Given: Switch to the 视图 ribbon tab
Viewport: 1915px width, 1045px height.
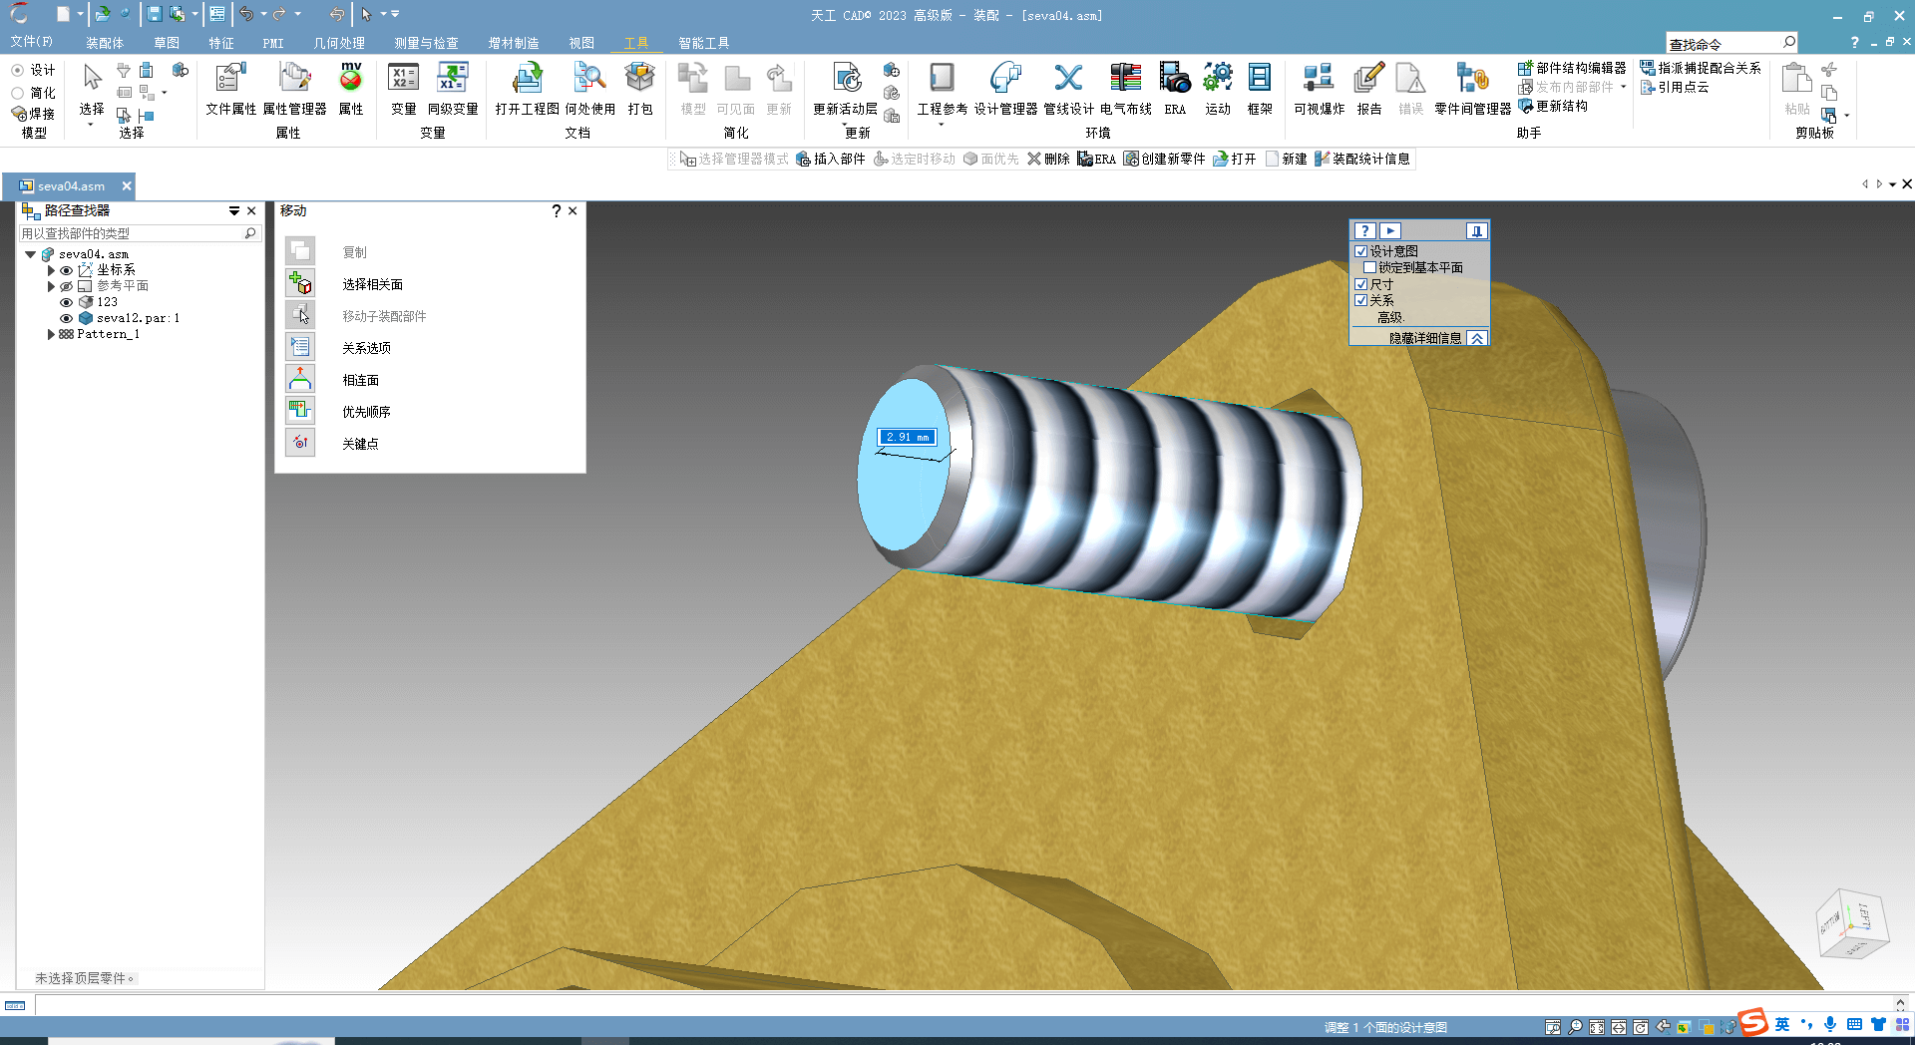Looking at the screenshot, I should pyautogui.click(x=581, y=43).
